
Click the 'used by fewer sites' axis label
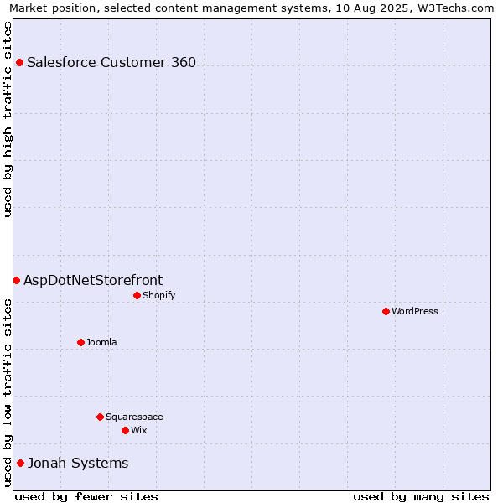86,496
